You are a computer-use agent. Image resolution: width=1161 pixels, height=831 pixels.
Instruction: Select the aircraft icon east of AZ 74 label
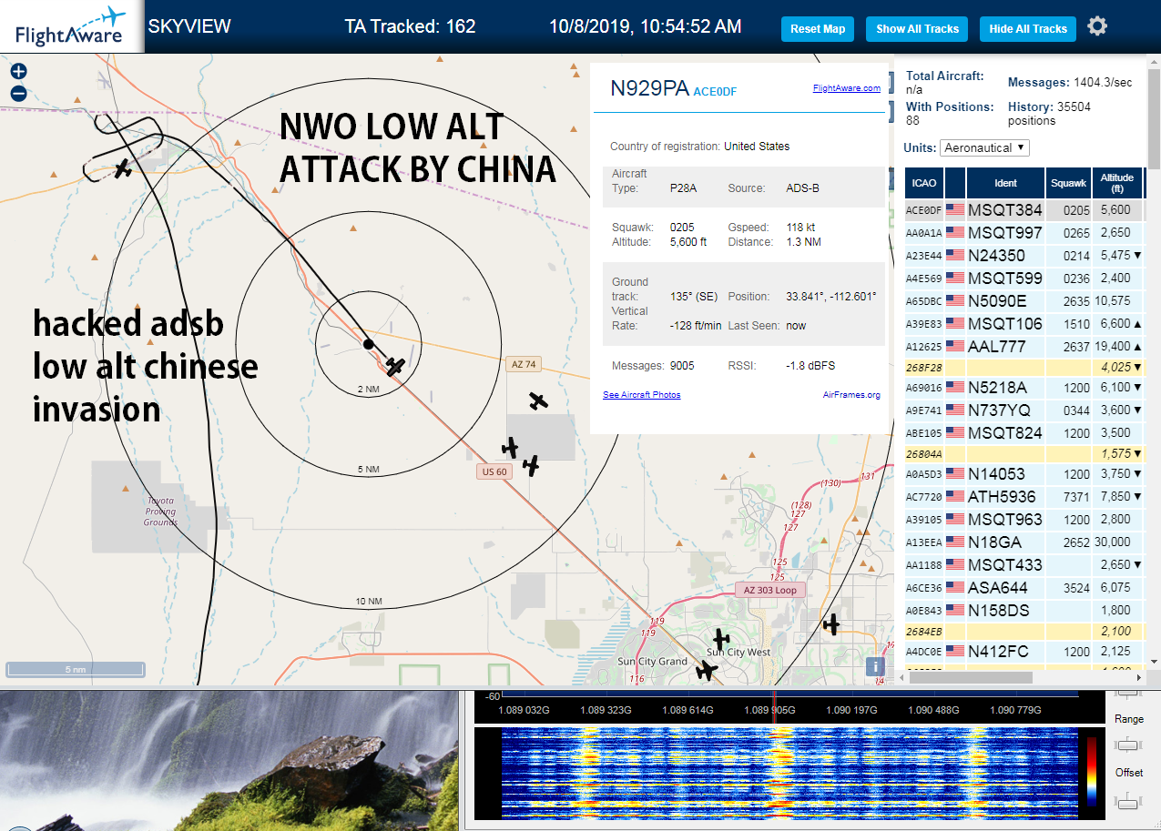539,400
